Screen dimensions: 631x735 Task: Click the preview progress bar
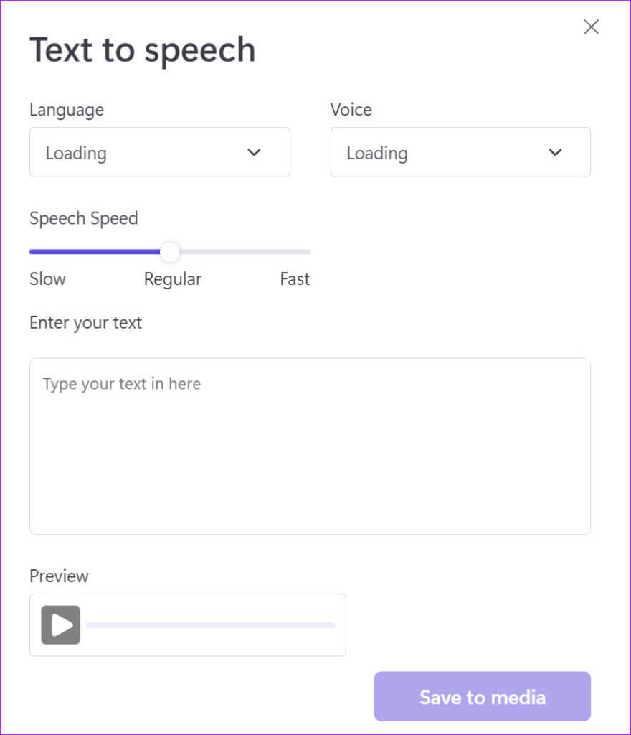[x=211, y=625]
